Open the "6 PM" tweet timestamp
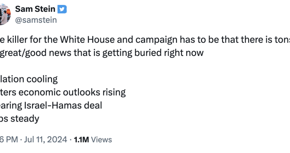 coord(9,140)
